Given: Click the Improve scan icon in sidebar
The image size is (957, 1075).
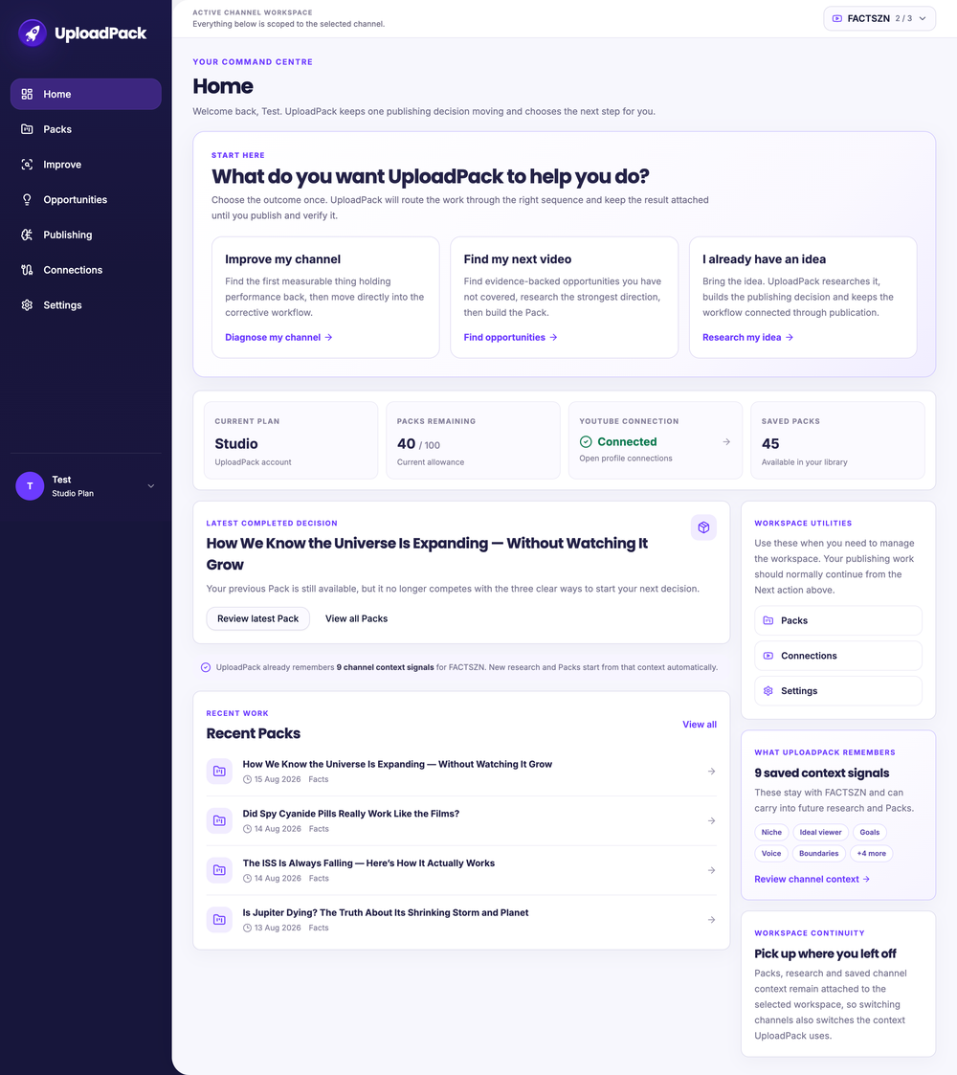Looking at the screenshot, I should click(27, 165).
